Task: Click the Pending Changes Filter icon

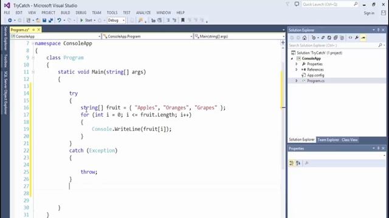Action: 314,38
